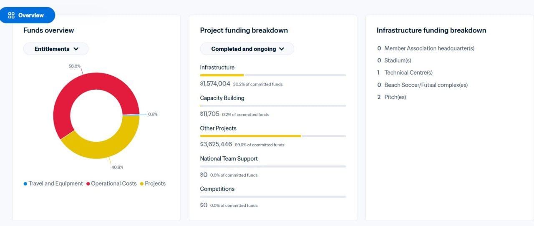Click the Overview grid icon
Image resolution: width=534 pixels, height=226 pixels.
pyautogui.click(x=11, y=15)
